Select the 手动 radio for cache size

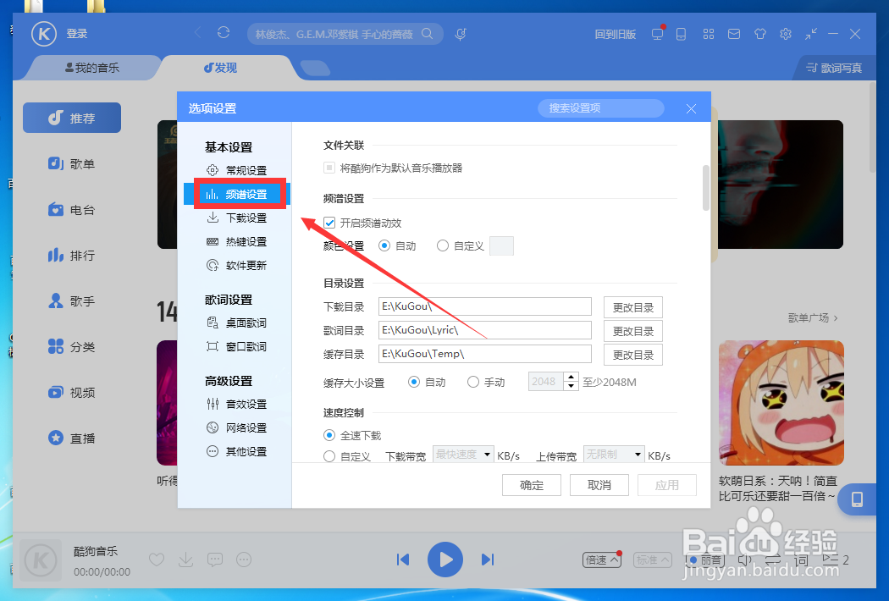coord(473,382)
